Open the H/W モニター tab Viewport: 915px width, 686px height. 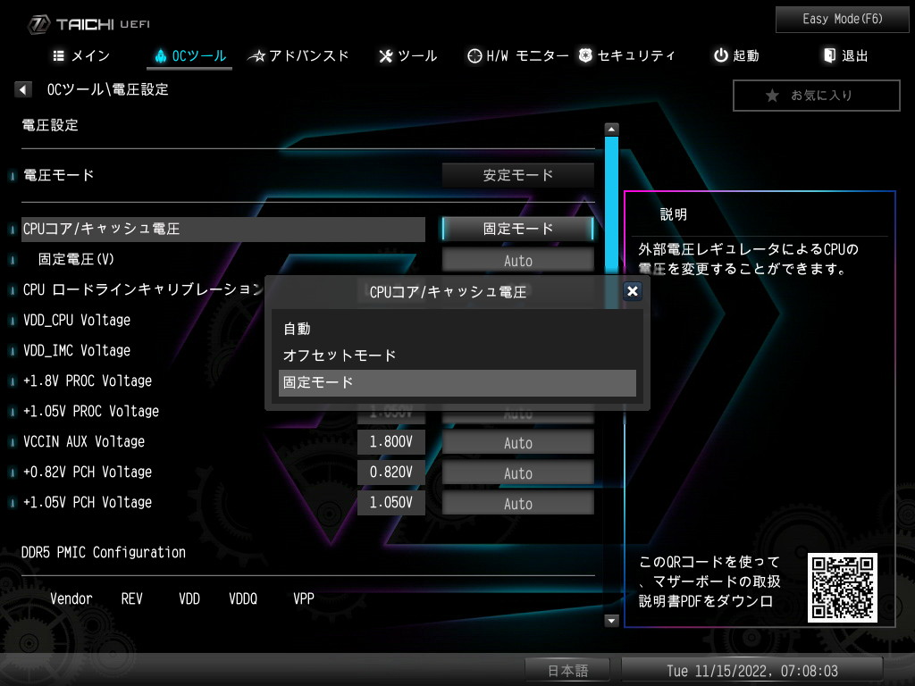coord(518,56)
